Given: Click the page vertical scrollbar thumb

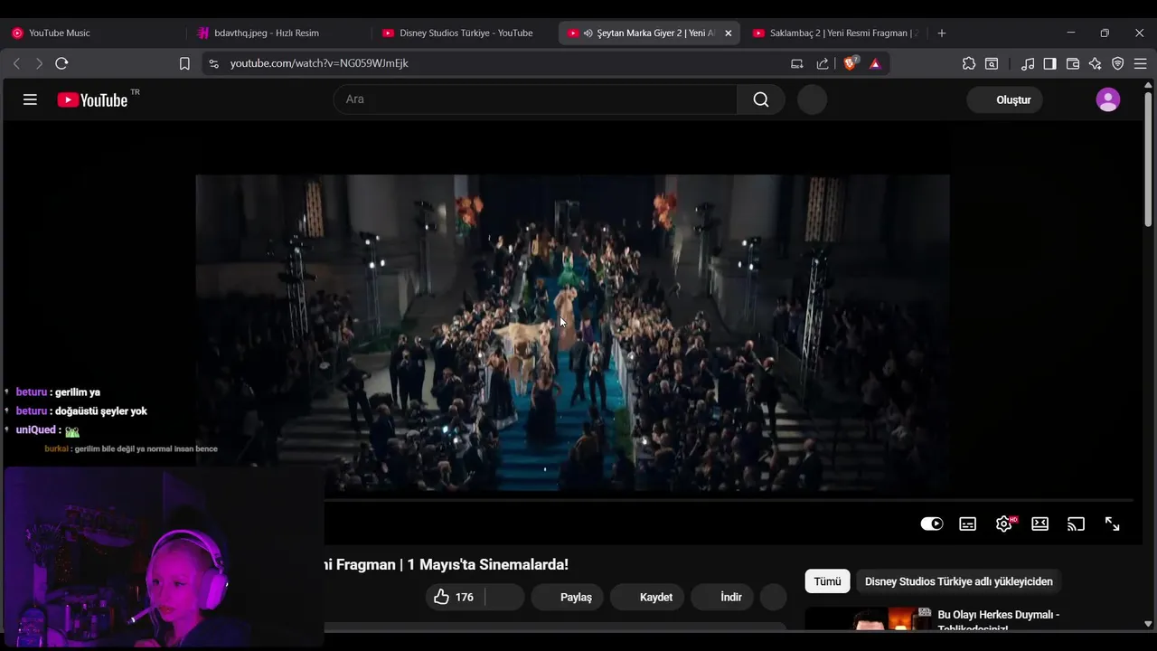Looking at the screenshot, I should (x=1149, y=158).
